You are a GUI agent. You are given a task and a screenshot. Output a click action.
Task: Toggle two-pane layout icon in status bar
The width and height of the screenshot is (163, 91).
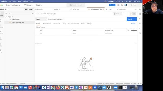[138, 83]
